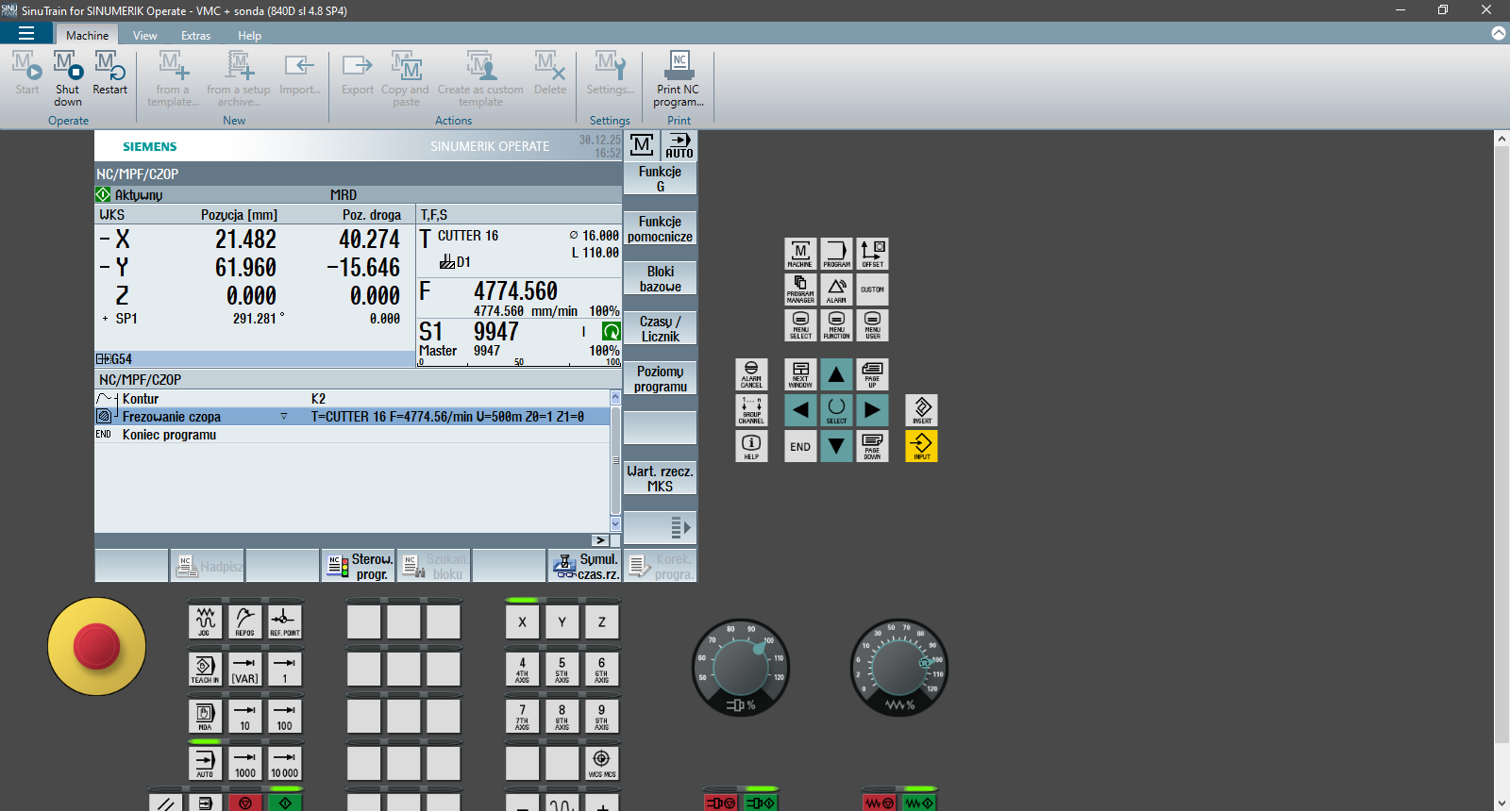Click the ALARM CANCEL key
This screenshot has width=1510, height=811.
(751, 374)
